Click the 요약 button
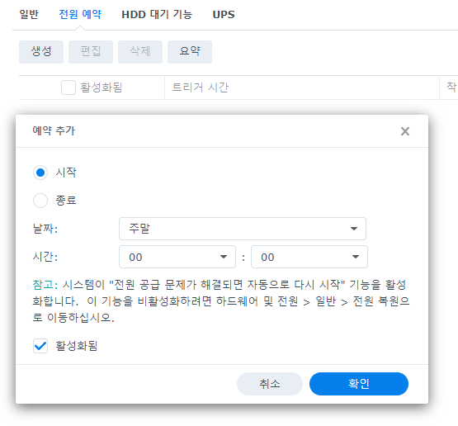The height and width of the screenshot is (426, 458). click(190, 52)
